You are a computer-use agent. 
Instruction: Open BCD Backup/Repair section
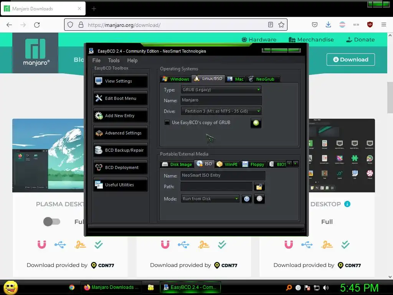click(120, 150)
